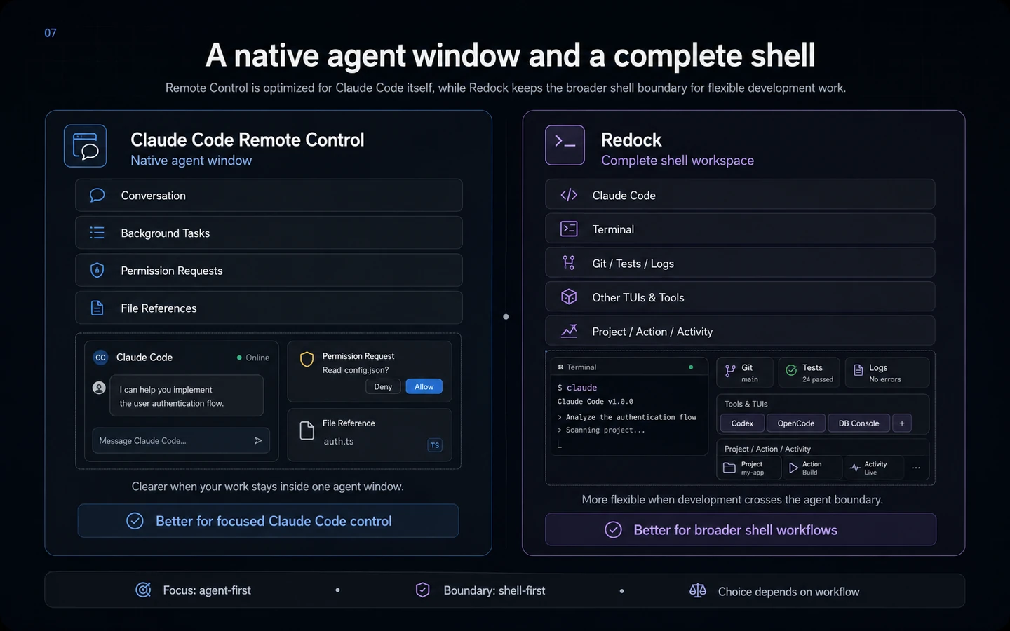This screenshot has height=631, width=1010.
Task: Open the three-dot menu in Project / Action / Activity
Action: (x=916, y=468)
